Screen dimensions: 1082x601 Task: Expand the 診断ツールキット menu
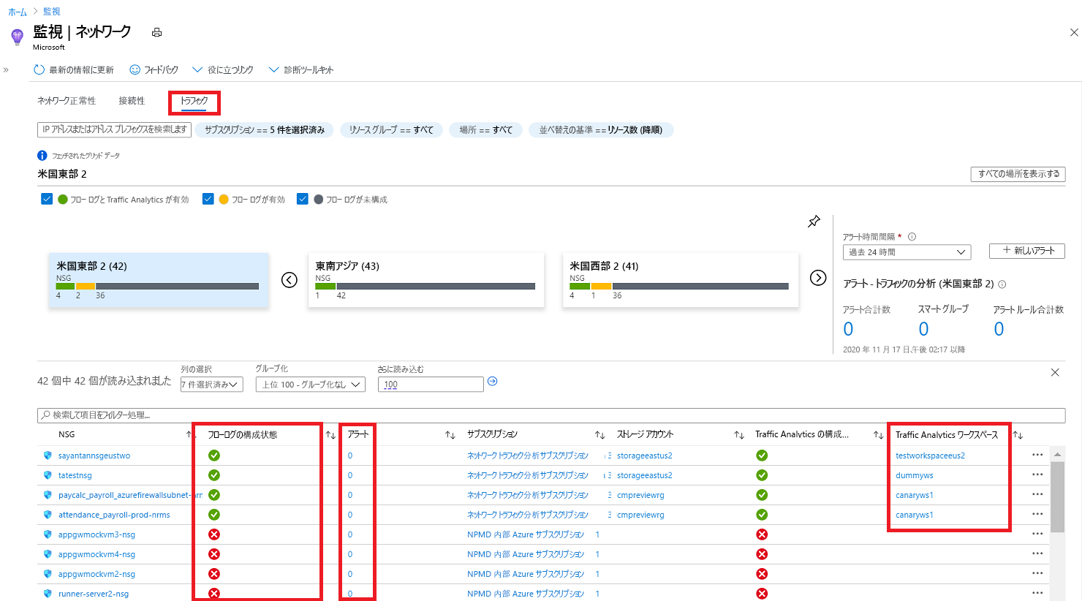300,70
